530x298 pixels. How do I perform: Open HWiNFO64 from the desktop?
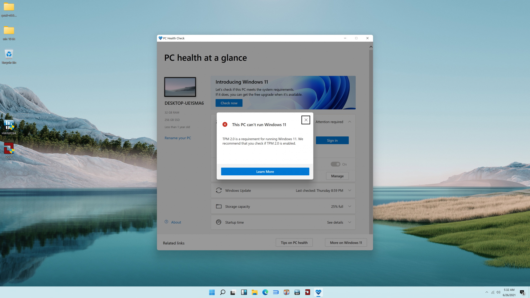pos(9,125)
